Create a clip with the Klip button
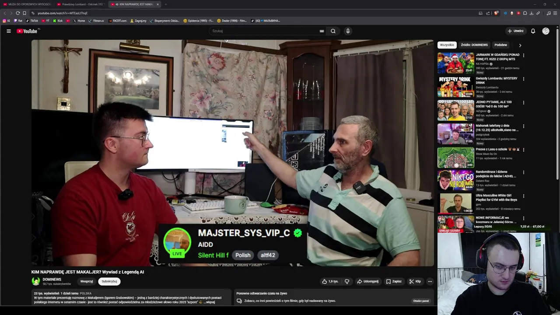 [x=415, y=281]
